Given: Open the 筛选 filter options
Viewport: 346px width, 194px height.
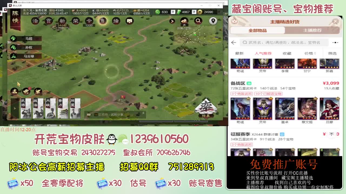Looking at the screenshot, I should tap(332, 53).
